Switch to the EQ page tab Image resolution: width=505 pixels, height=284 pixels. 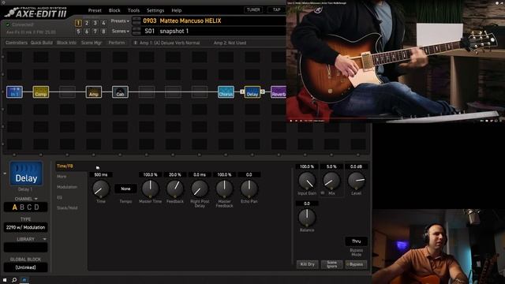[60, 197]
